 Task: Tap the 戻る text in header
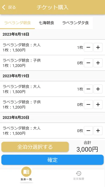tap(12, 8)
